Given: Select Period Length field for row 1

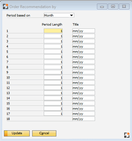Looking at the screenshot, I should (53, 31).
